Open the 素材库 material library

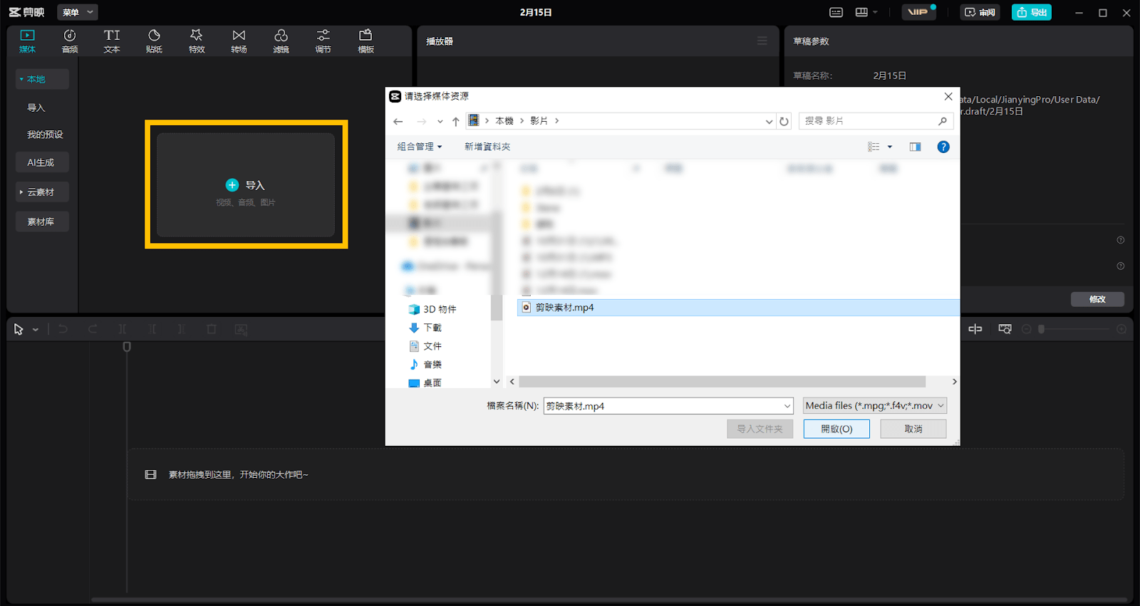pos(42,221)
